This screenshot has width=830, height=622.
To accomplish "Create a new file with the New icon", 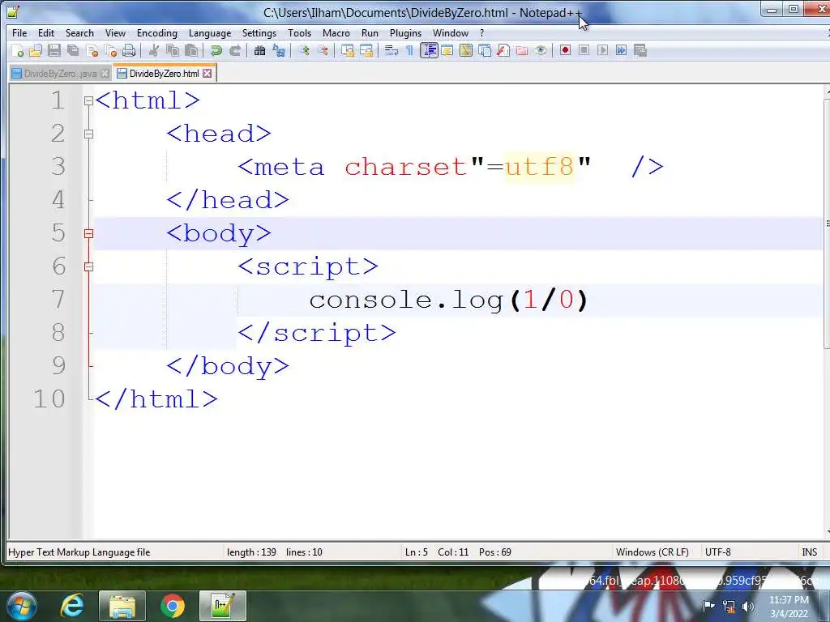I will [18, 51].
